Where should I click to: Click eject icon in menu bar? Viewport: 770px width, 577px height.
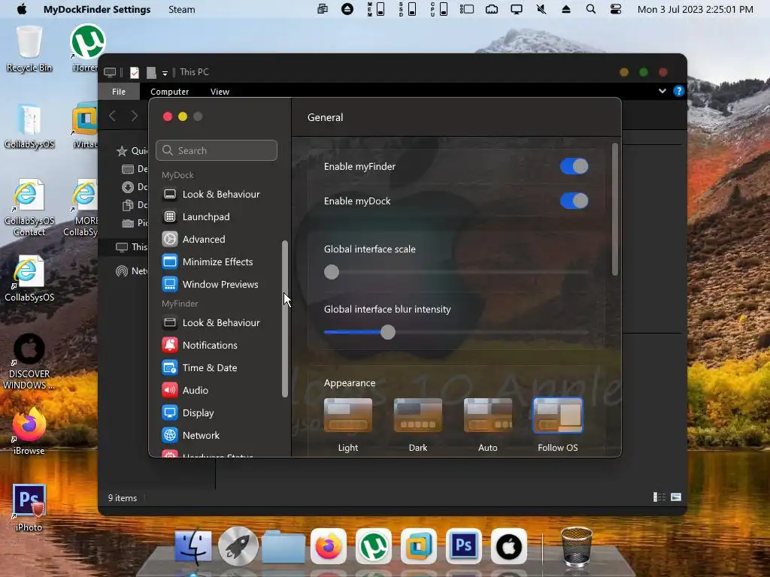click(x=565, y=9)
